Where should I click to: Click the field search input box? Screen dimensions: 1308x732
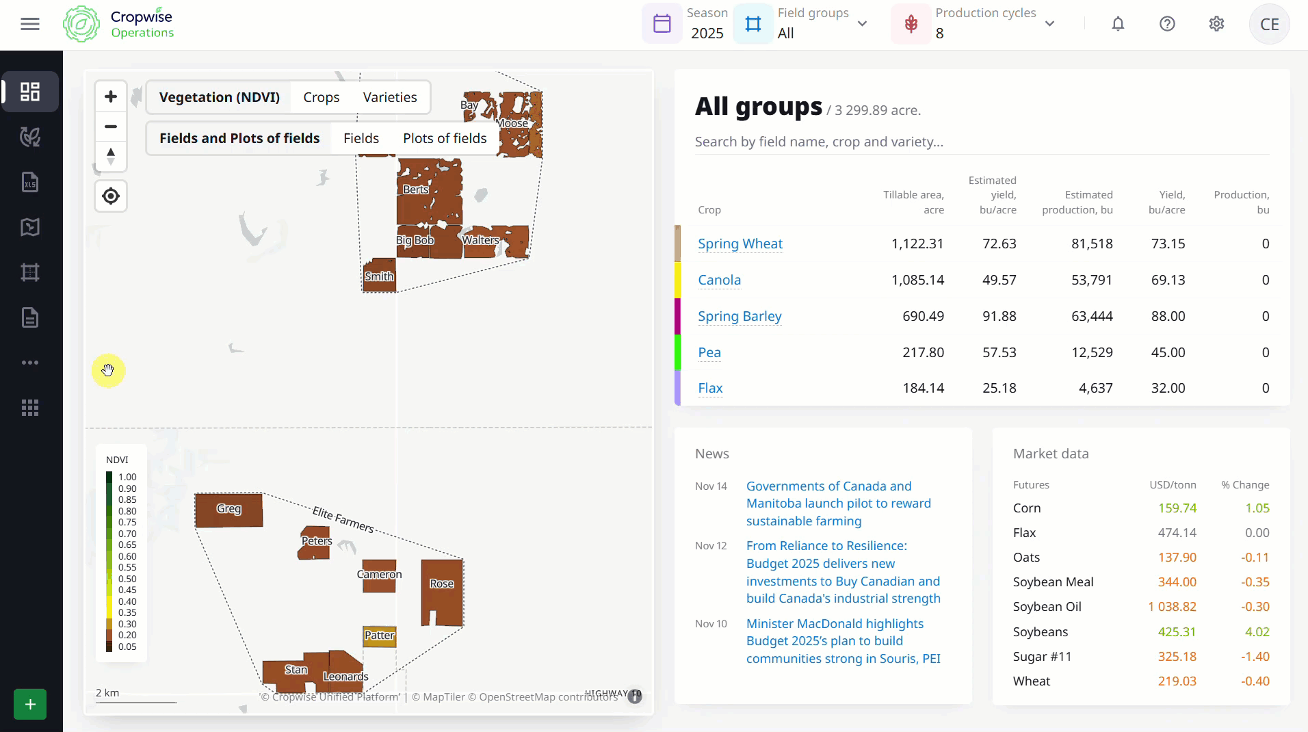(x=982, y=142)
